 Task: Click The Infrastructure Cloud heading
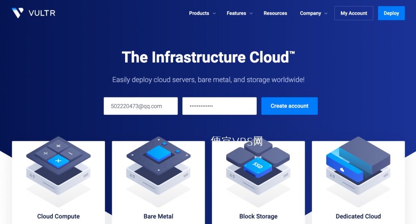208,57
